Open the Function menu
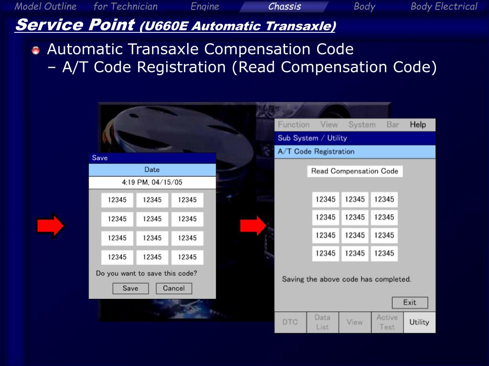The width and height of the screenshot is (489, 366). [x=294, y=124]
